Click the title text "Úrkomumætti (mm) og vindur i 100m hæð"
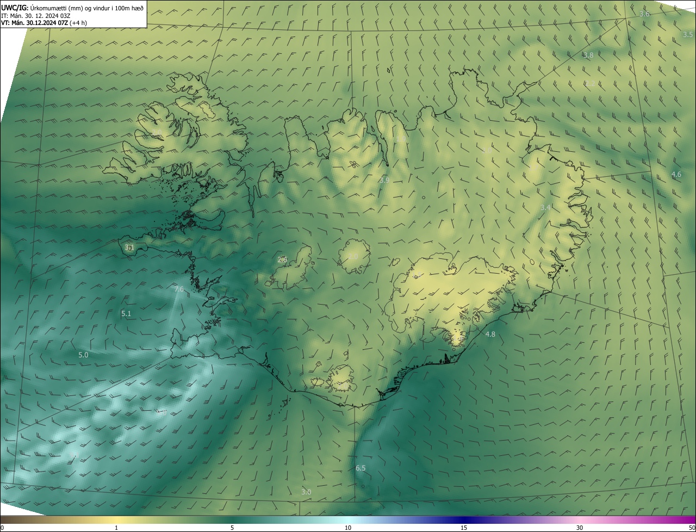 click(x=87, y=7)
